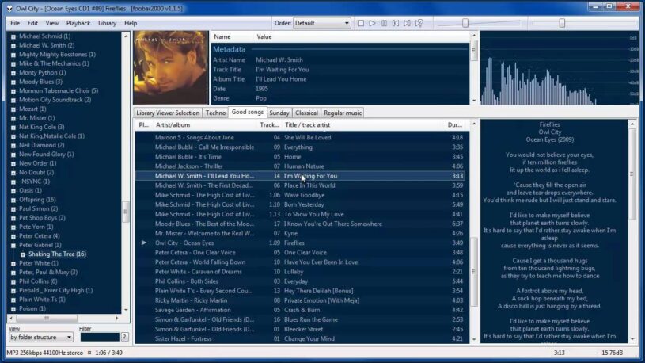Stop playback with the Stop button
The image size is (645, 363).
click(x=360, y=23)
